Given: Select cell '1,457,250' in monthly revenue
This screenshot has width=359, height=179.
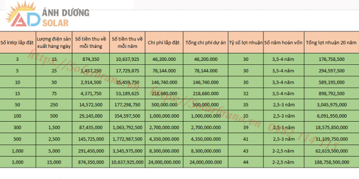Looking at the screenshot, I should [x=91, y=71].
